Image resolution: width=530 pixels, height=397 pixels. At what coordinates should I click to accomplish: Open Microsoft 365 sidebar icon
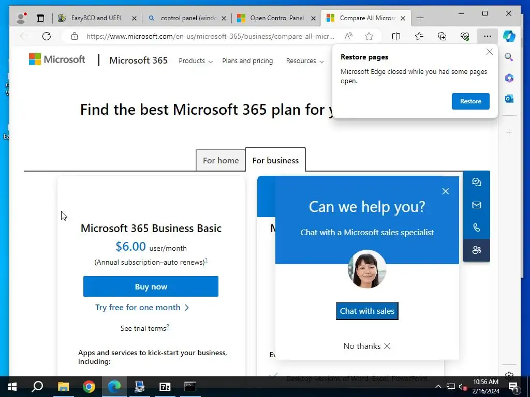[509, 78]
